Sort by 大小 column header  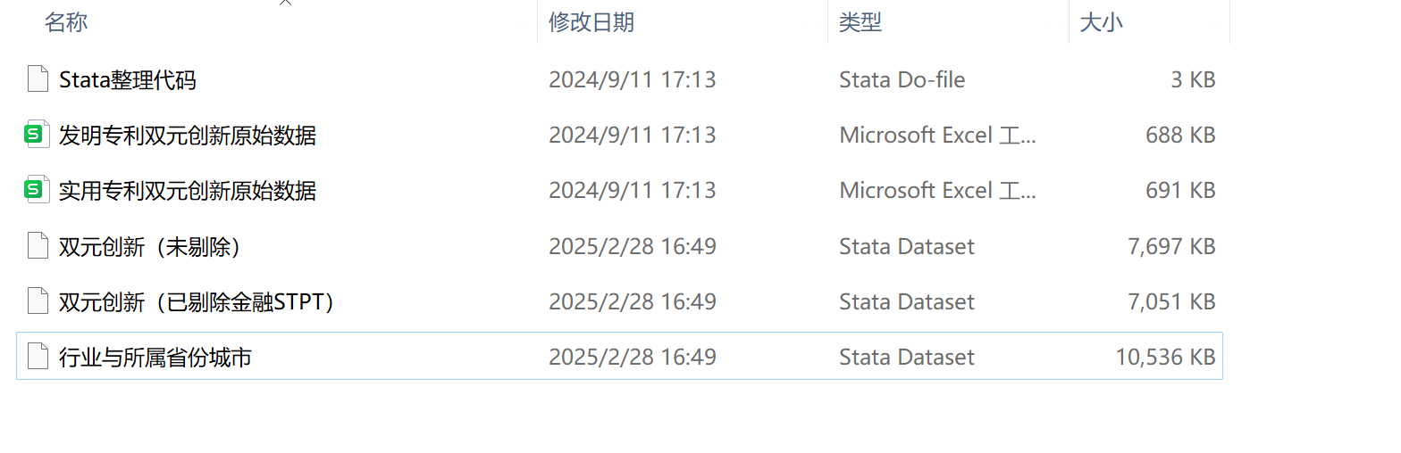pos(1101,22)
